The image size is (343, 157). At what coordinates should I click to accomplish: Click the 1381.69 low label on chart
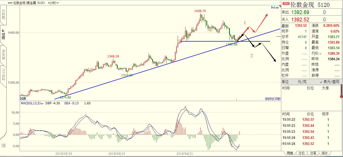click(x=231, y=44)
